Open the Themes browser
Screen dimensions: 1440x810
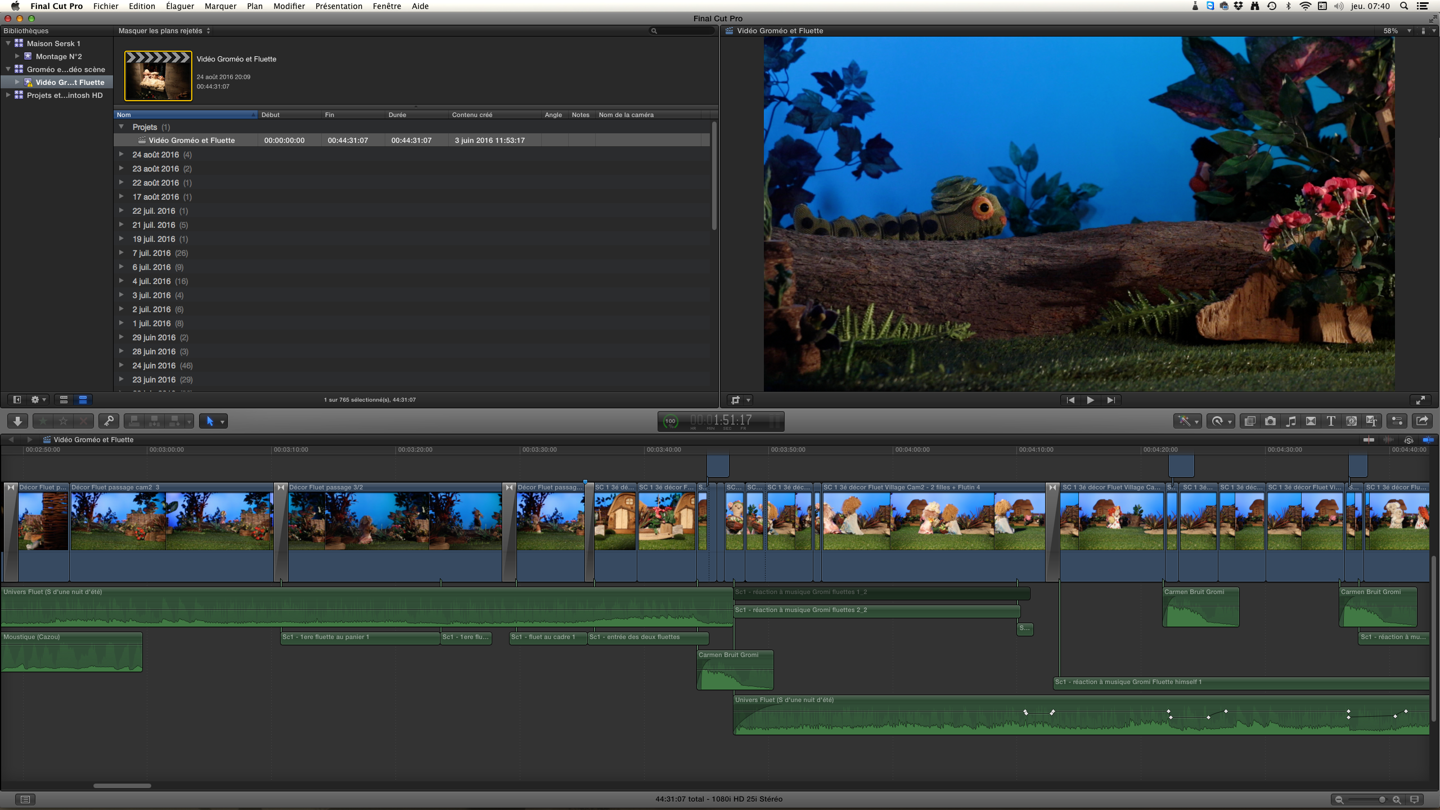[x=1371, y=421]
